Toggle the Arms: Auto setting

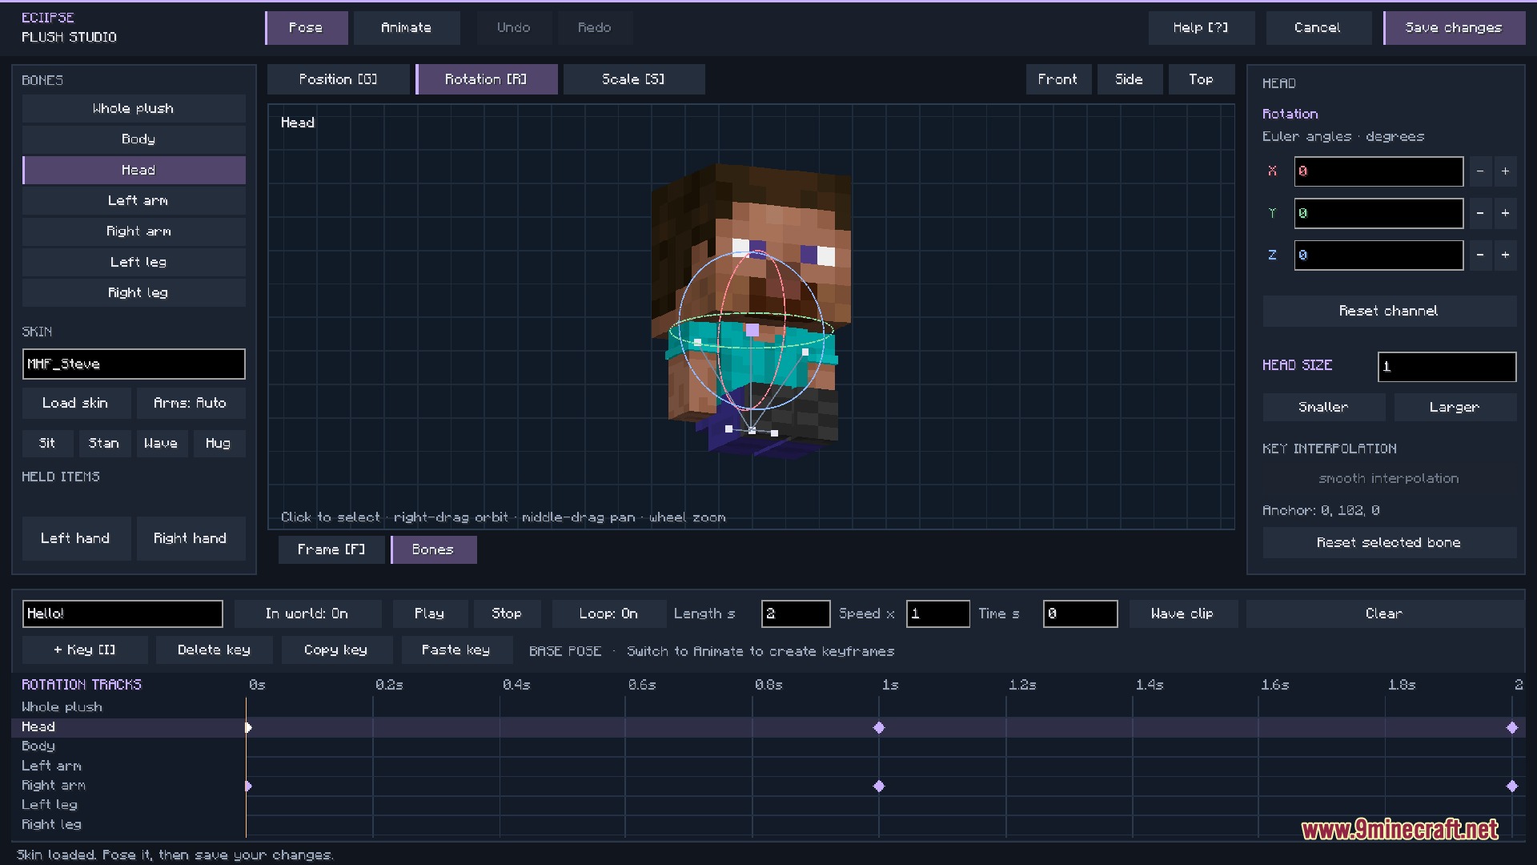coord(191,404)
